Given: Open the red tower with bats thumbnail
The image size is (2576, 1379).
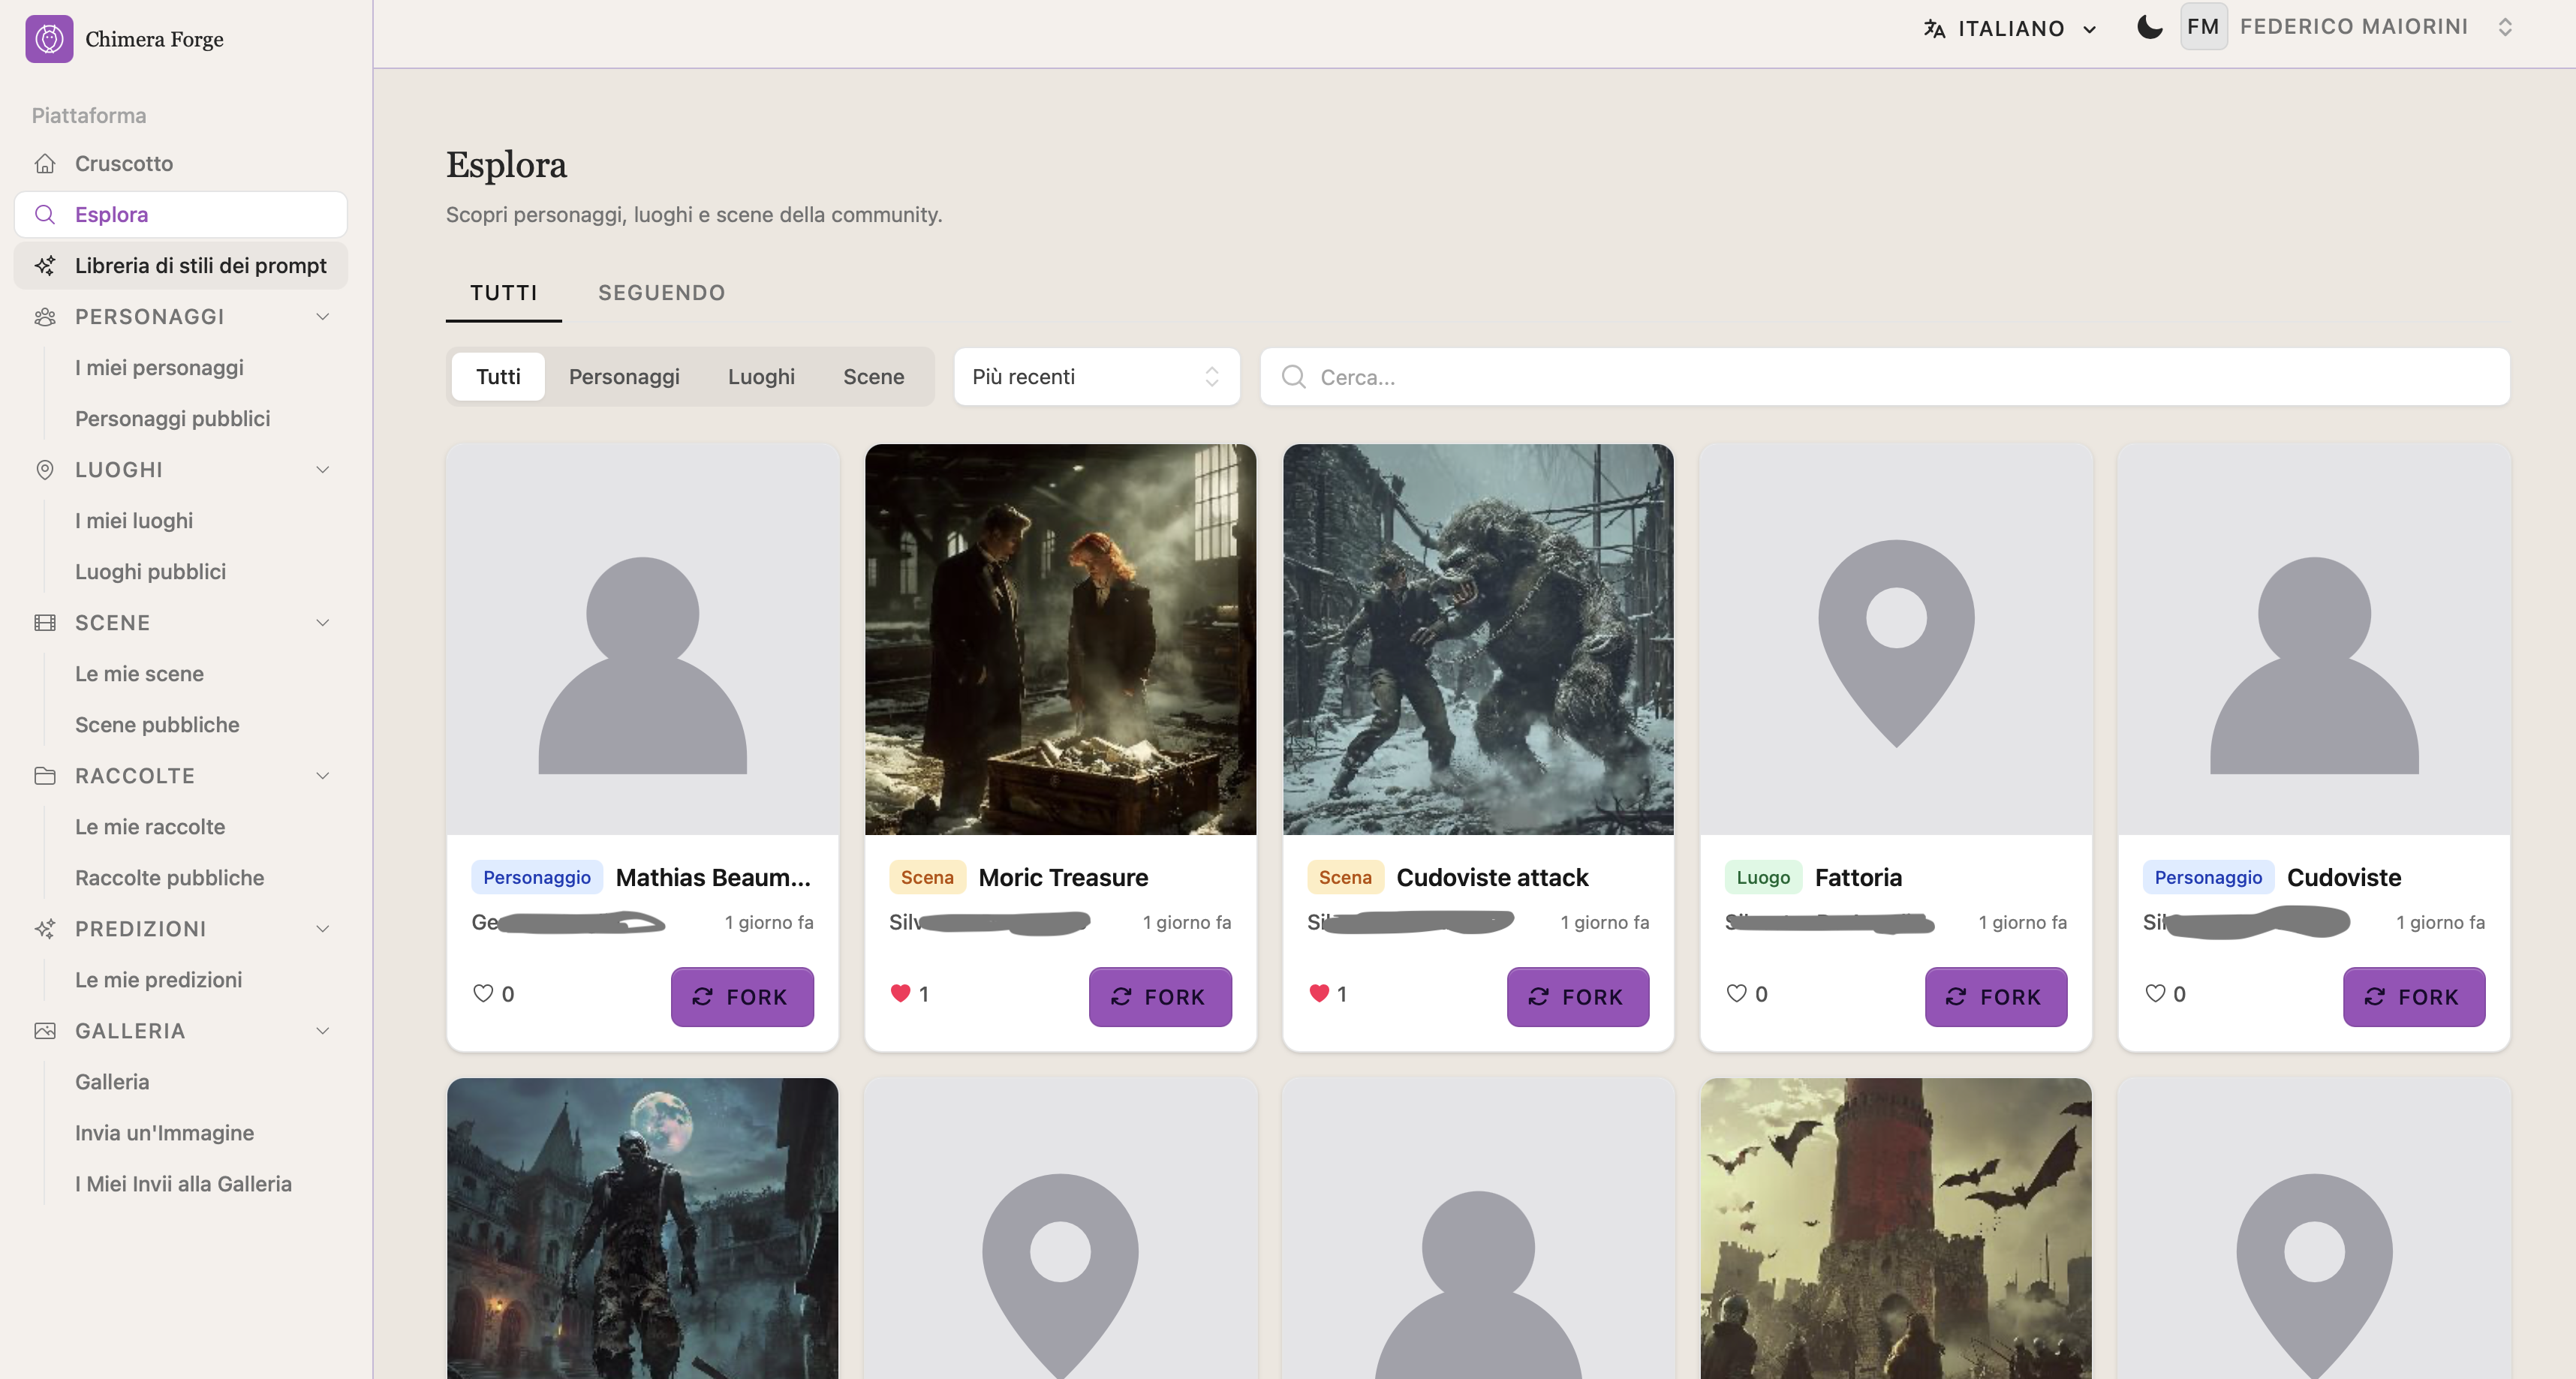Looking at the screenshot, I should tap(1896, 1228).
